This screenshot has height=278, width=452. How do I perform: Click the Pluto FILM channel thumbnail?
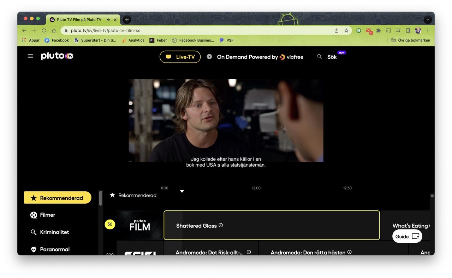[139, 225]
